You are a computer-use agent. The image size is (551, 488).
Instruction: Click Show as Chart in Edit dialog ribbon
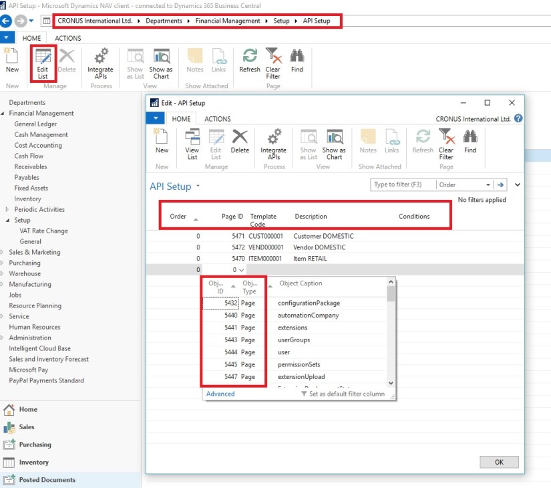334,144
